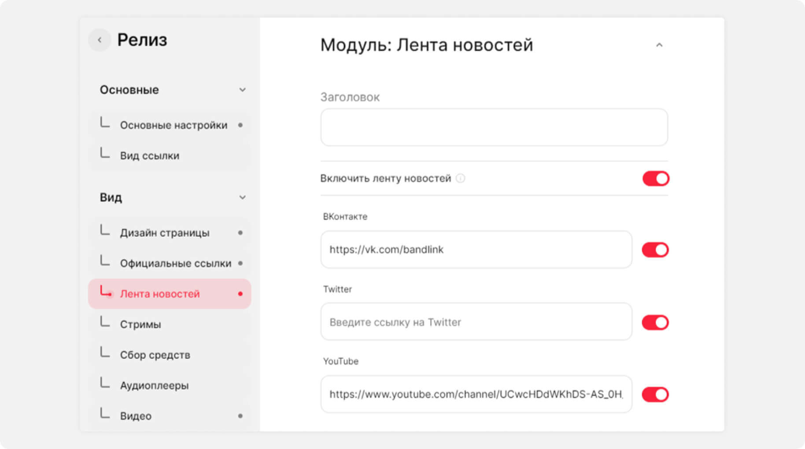Click the ВКонтакте URL field
This screenshot has height=449, width=805.
coord(476,250)
